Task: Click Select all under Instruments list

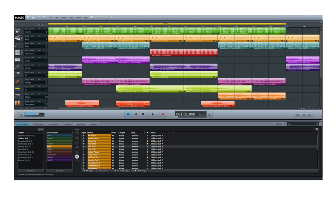Action: point(59,171)
